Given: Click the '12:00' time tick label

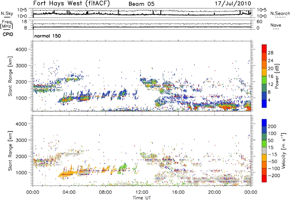Looking at the screenshot, I should pos(142,192).
